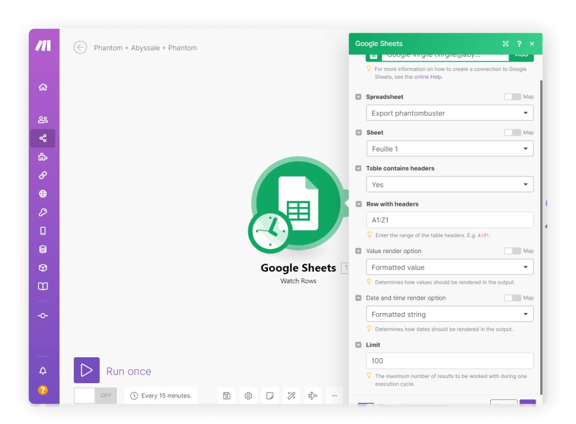This screenshot has height=424, width=576.
Task: Click the Run once play button
Action: [x=87, y=370]
